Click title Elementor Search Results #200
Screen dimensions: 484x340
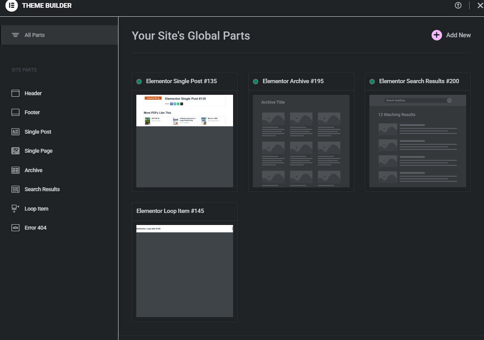click(419, 81)
